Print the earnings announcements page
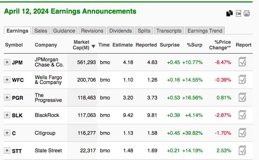Viewport: 259px width, 160px height. coord(247,14)
